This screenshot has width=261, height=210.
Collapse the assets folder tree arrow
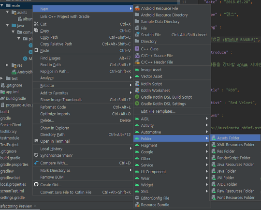point(7,12)
